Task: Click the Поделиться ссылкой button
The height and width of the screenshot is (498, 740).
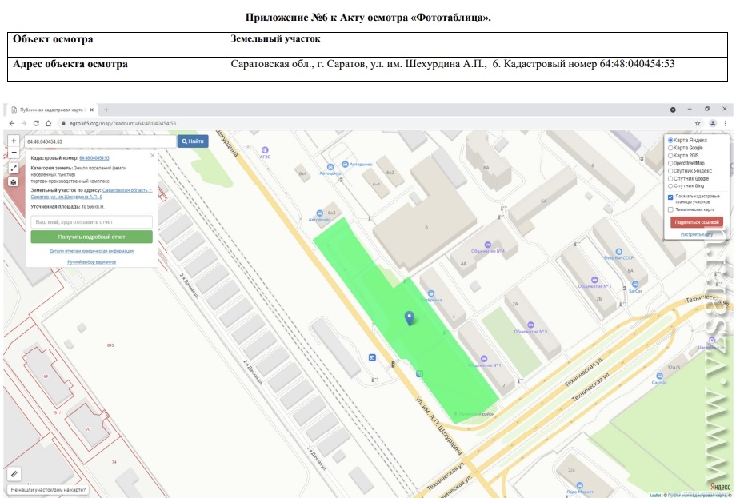Action: pos(697,221)
